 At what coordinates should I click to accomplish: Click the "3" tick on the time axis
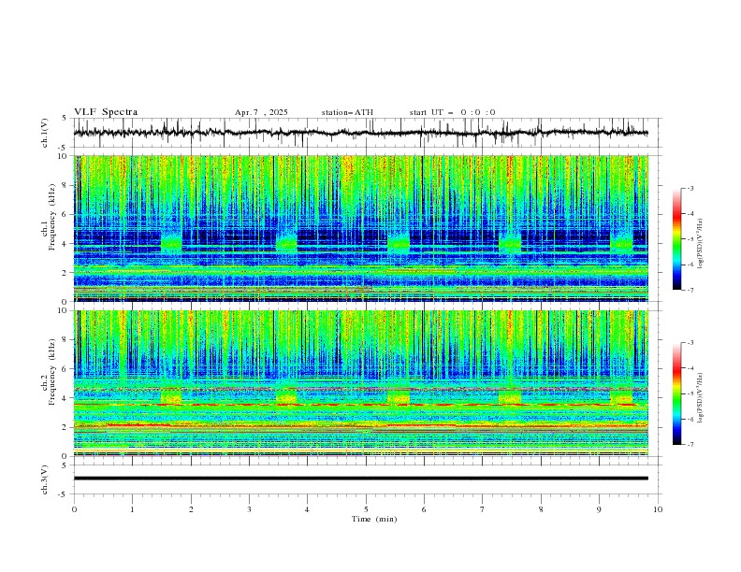(x=249, y=509)
